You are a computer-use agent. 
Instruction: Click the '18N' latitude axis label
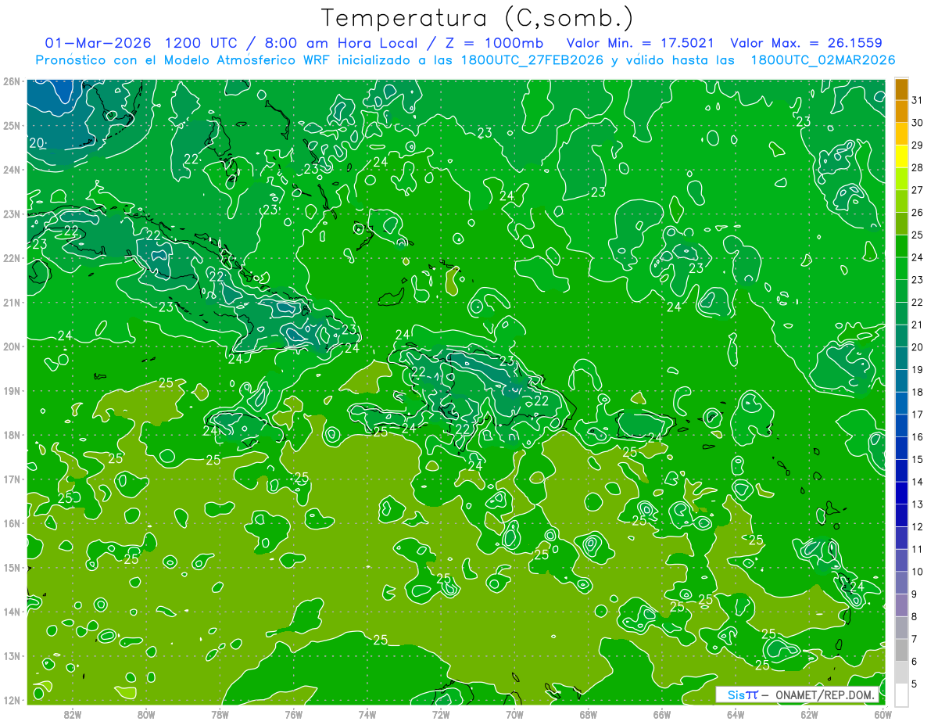[x=12, y=435]
